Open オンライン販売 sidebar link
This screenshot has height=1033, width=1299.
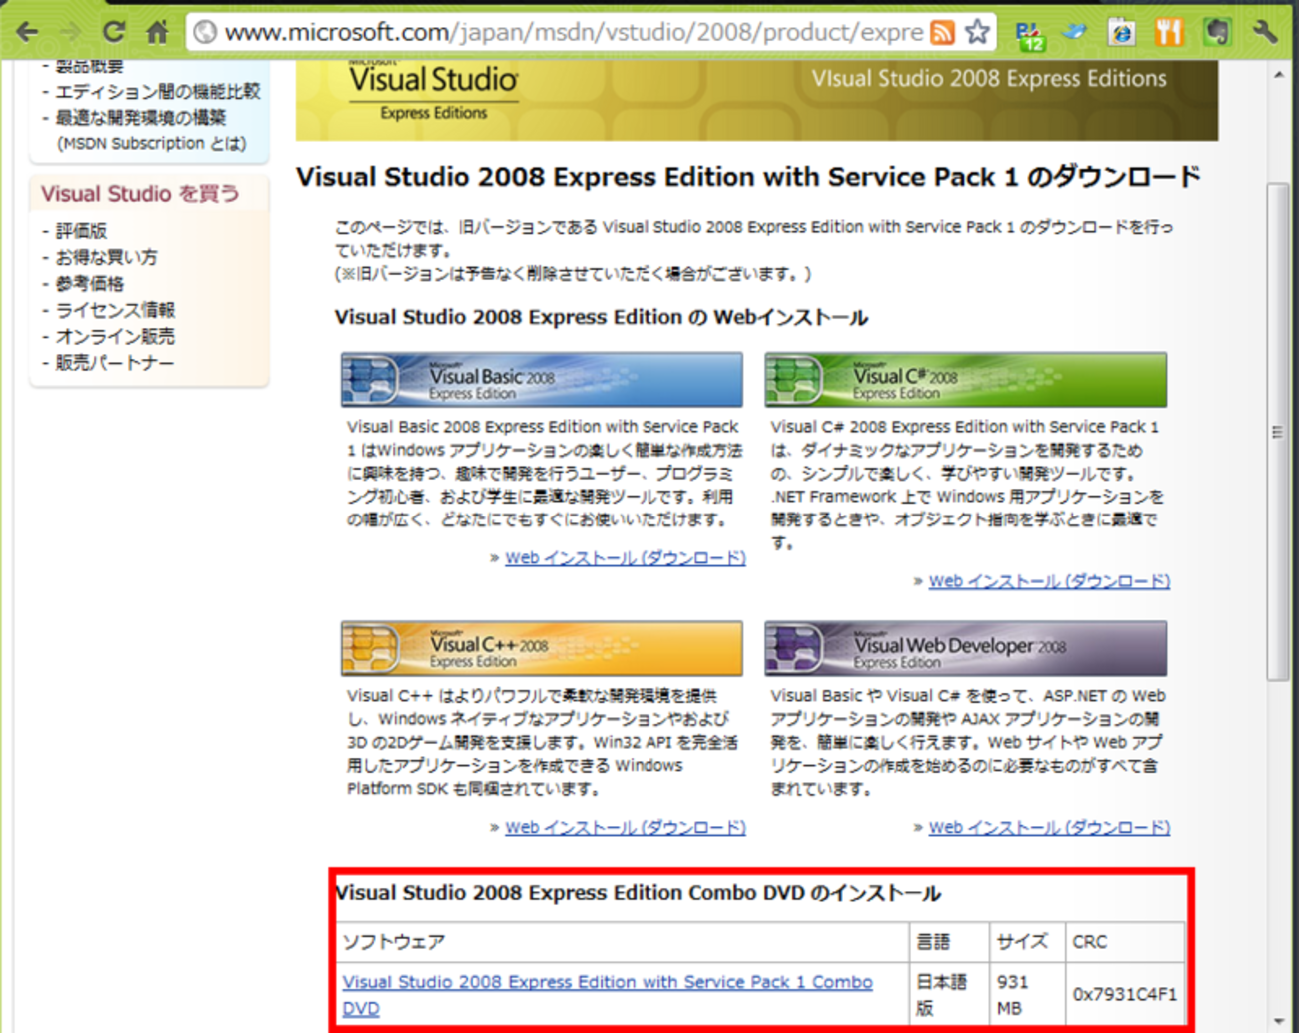pos(115,336)
